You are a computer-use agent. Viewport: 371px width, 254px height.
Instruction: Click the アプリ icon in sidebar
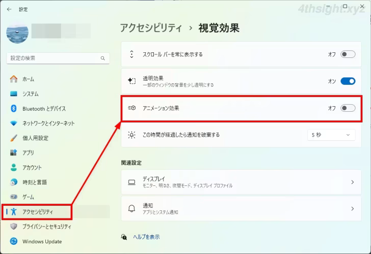[x=14, y=152]
